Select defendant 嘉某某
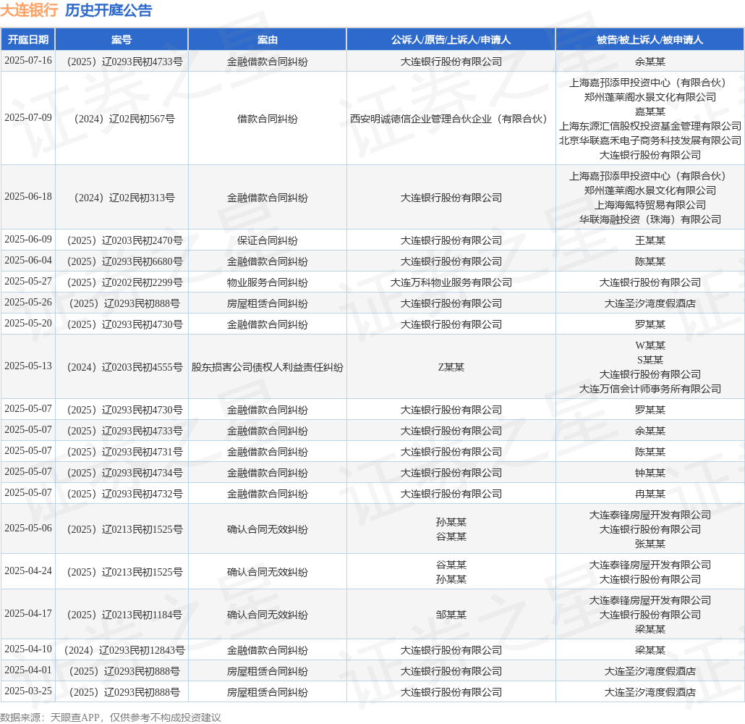745x724 pixels. pos(650,111)
